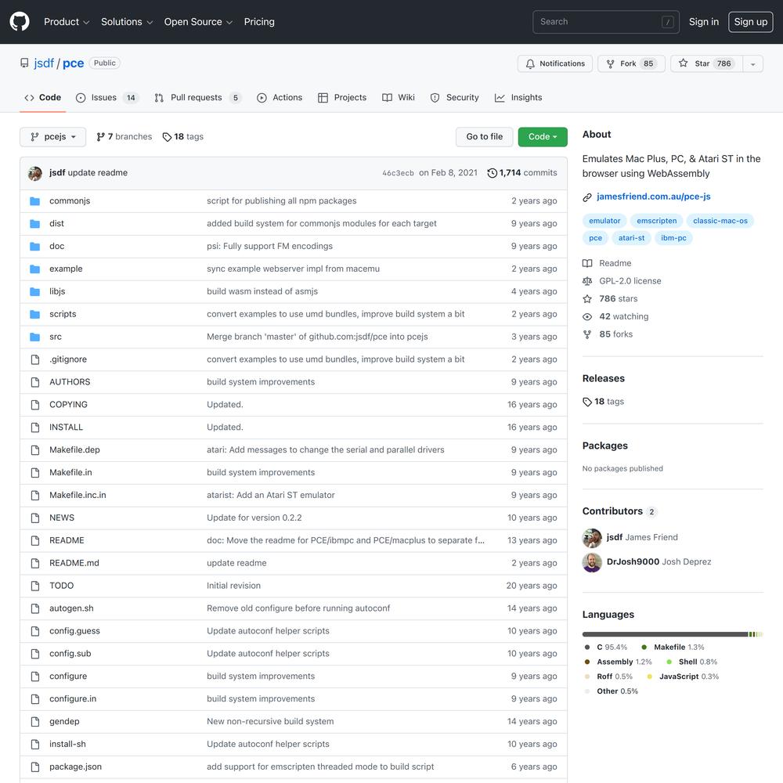This screenshot has height=783, width=783.
Task: Click jsdf avatar in latest commit
Action: [x=35, y=173]
